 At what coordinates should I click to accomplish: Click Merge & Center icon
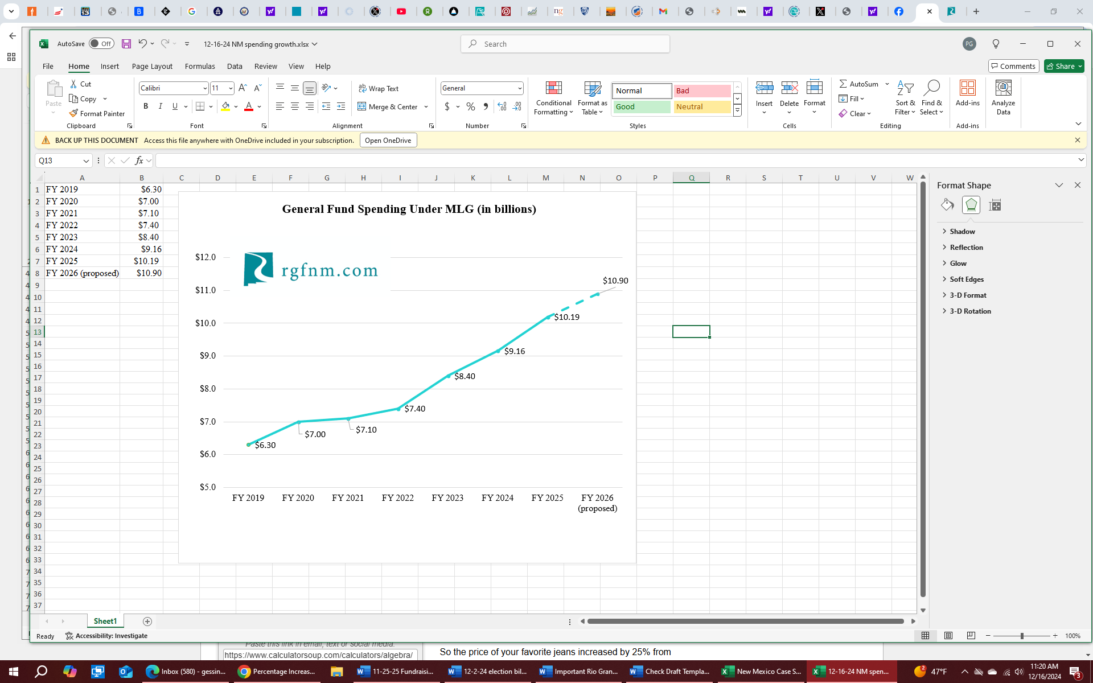pos(362,106)
